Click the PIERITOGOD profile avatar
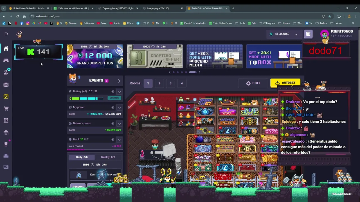 [325, 35]
